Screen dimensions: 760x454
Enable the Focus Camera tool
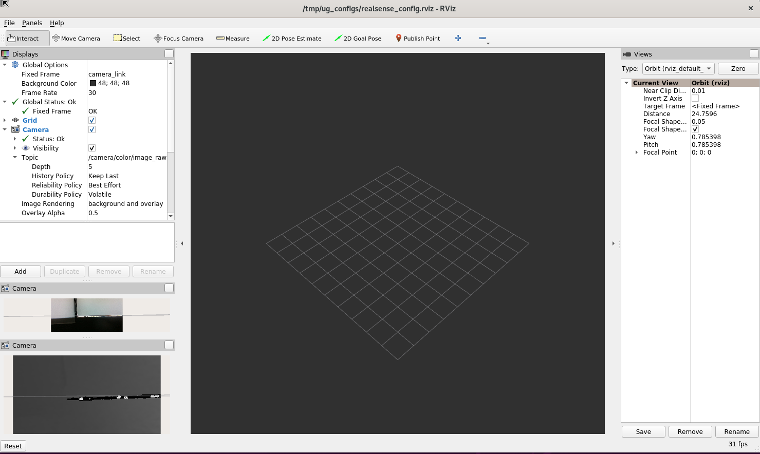tap(179, 39)
